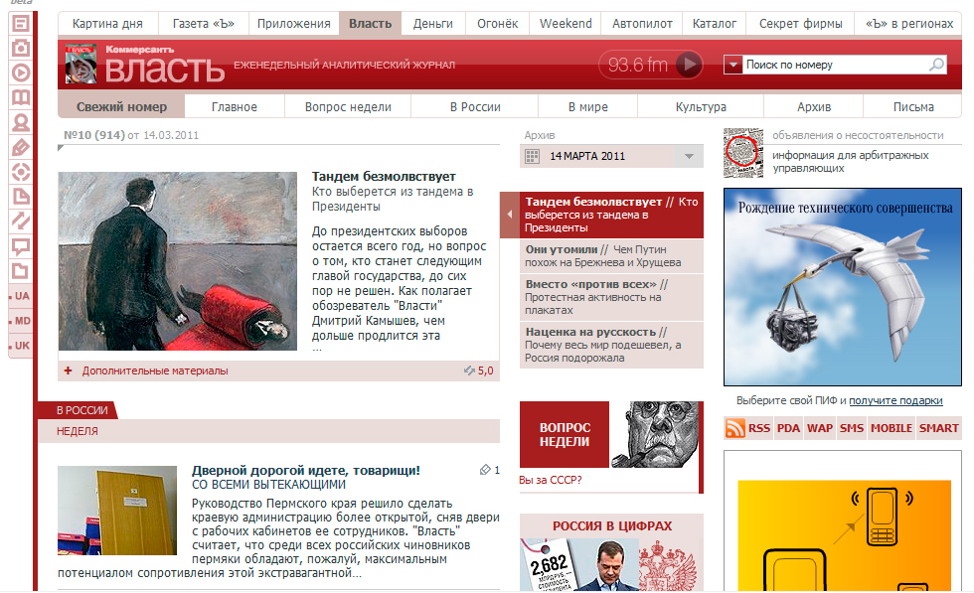Play the 93.6 fm radio stream

(689, 64)
